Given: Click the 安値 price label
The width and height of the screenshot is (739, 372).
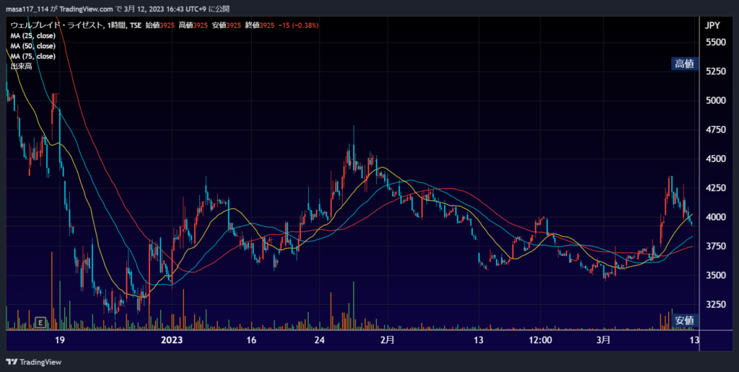Looking at the screenshot, I should [684, 321].
